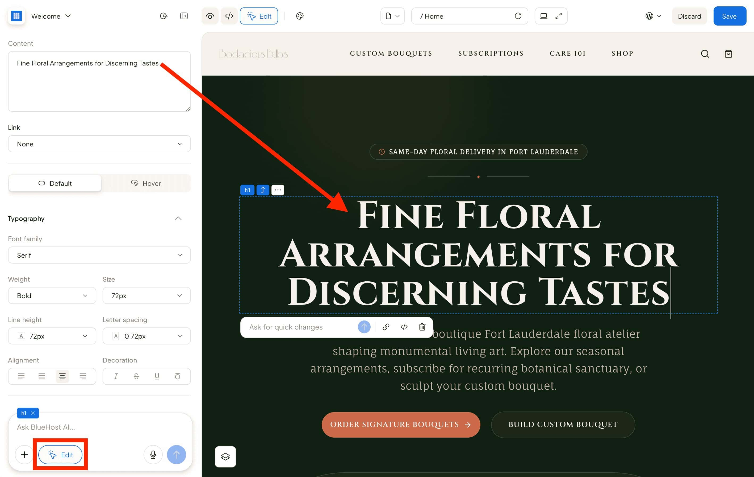The image size is (754, 477).
Task: Open the three-dot element options menu
Action: click(278, 190)
